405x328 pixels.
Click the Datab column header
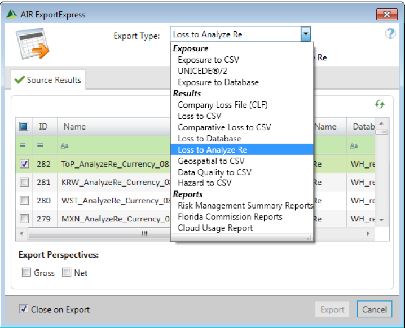[x=361, y=126]
